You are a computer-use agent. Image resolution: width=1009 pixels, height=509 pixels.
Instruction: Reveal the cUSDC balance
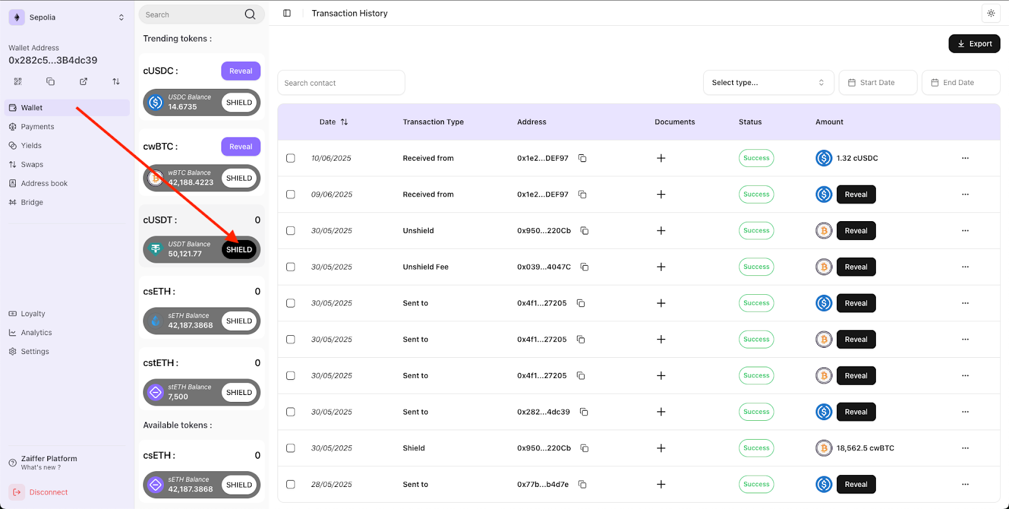pos(241,71)
